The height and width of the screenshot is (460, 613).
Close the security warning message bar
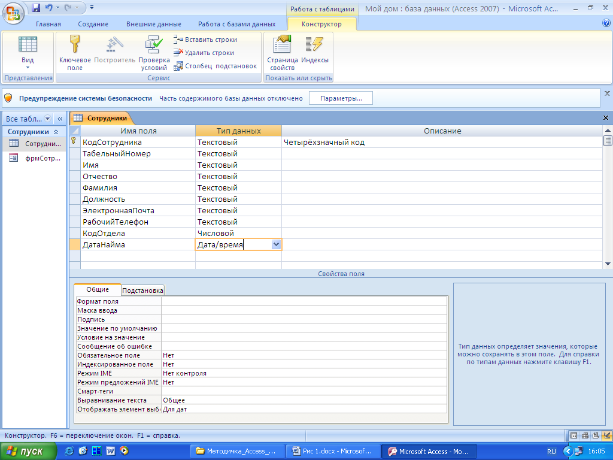click(607, 93)
